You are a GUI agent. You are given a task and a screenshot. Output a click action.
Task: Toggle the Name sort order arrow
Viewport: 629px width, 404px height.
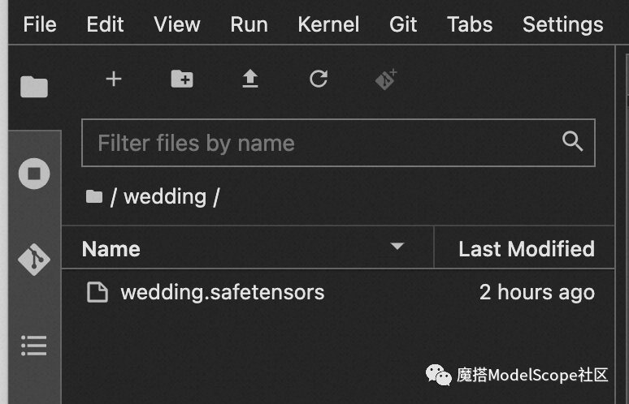[x=397, y=246]
